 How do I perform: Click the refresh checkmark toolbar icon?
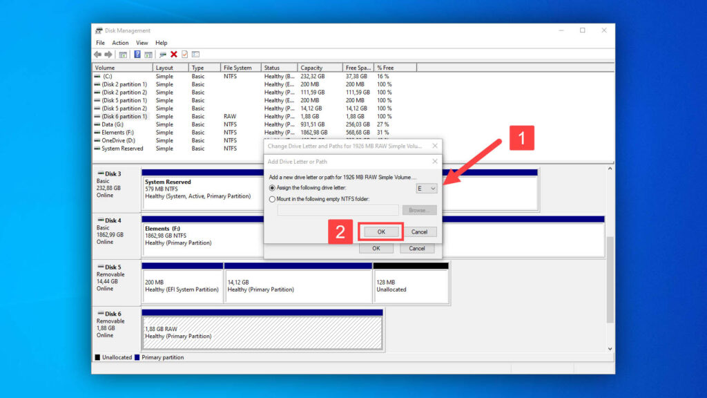(x=184, y=54)
